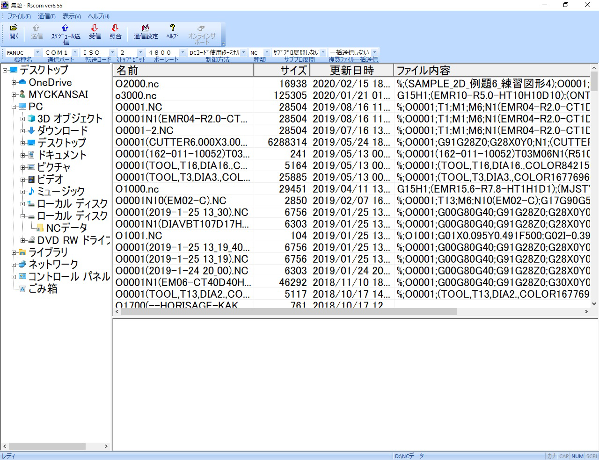Click the file list horizontal scrollbar
The width and height of the screenshot is (599, 460).
point(351,311)
